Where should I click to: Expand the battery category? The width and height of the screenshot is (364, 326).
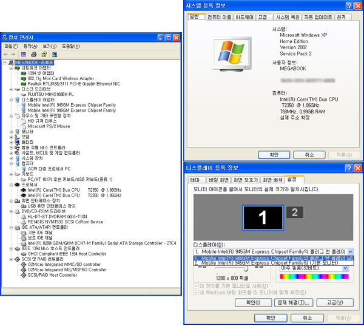pos(11,143)
